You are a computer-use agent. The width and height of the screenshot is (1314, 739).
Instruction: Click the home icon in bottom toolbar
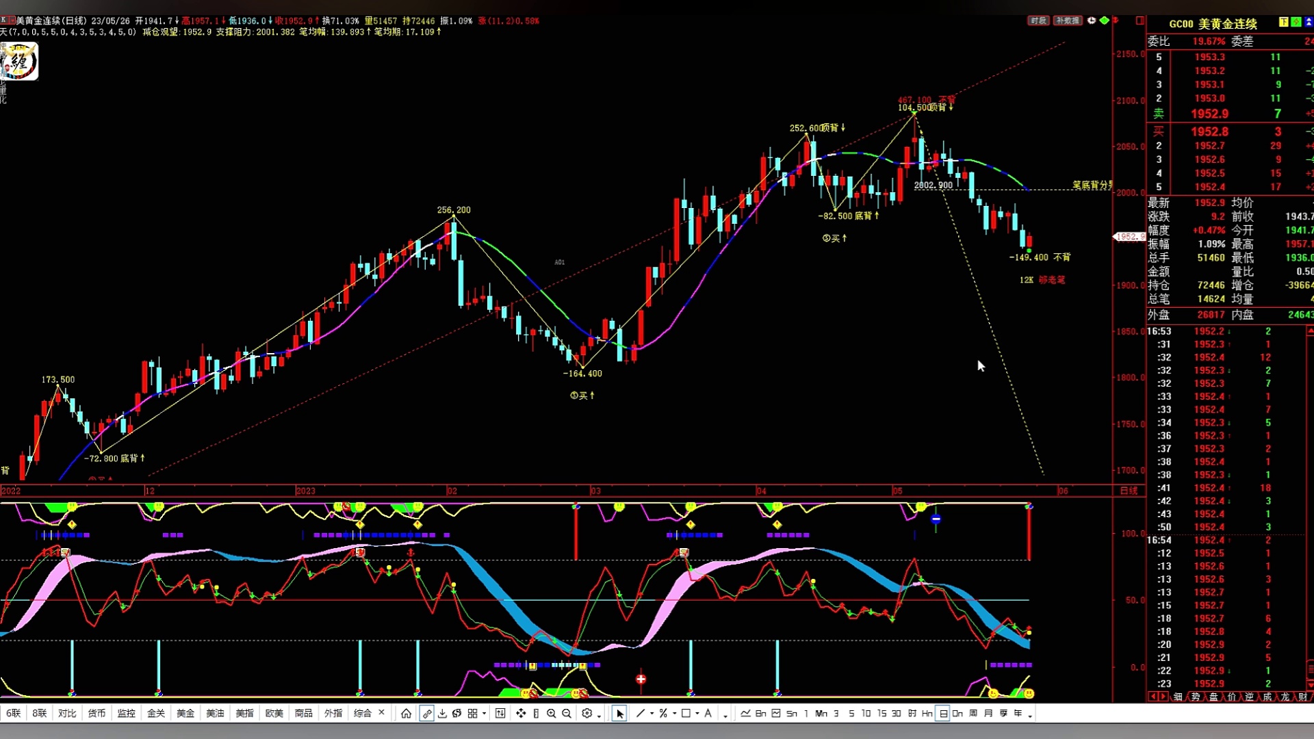pos(406,714)
